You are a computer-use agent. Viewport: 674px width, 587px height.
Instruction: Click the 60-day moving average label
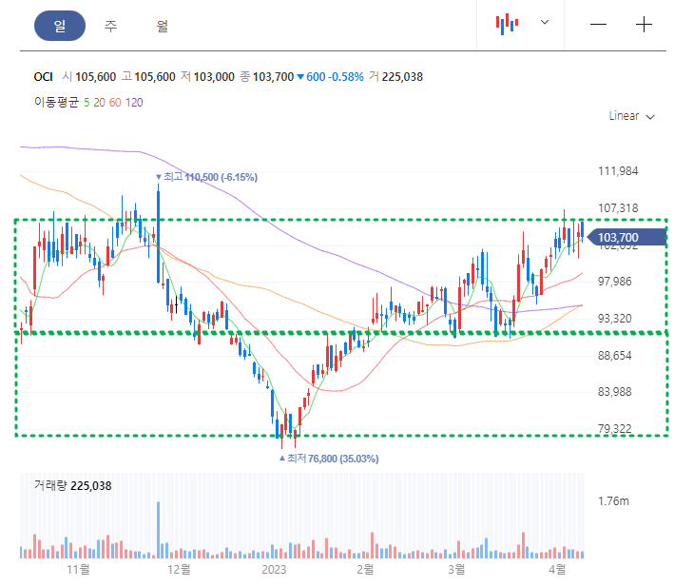click(x=115, y=103)
